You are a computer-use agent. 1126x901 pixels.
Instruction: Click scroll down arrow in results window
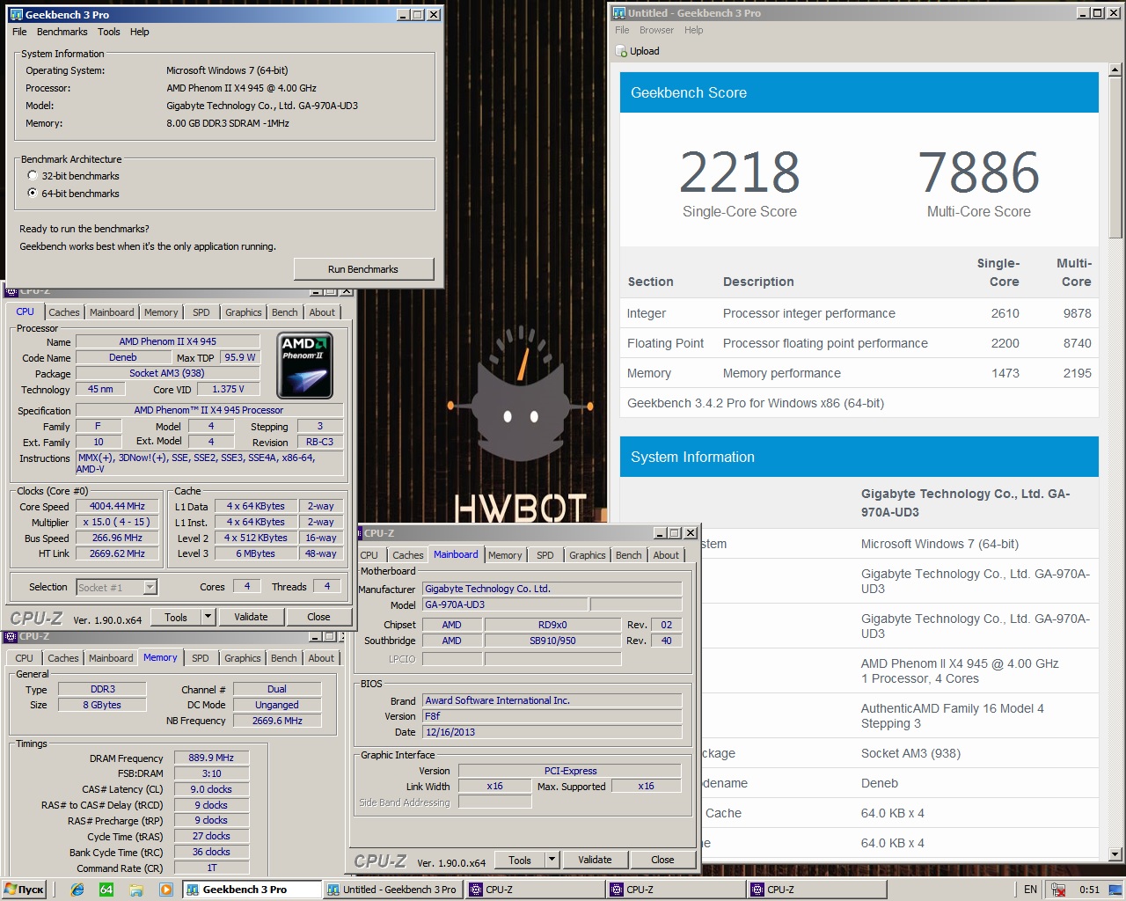pyautogui.click(x=1115, y=853)
